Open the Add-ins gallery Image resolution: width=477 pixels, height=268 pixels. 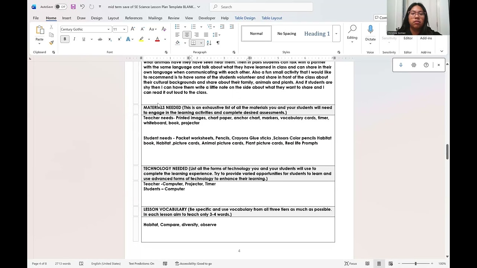pyautogui.click(x=426, y=38)
